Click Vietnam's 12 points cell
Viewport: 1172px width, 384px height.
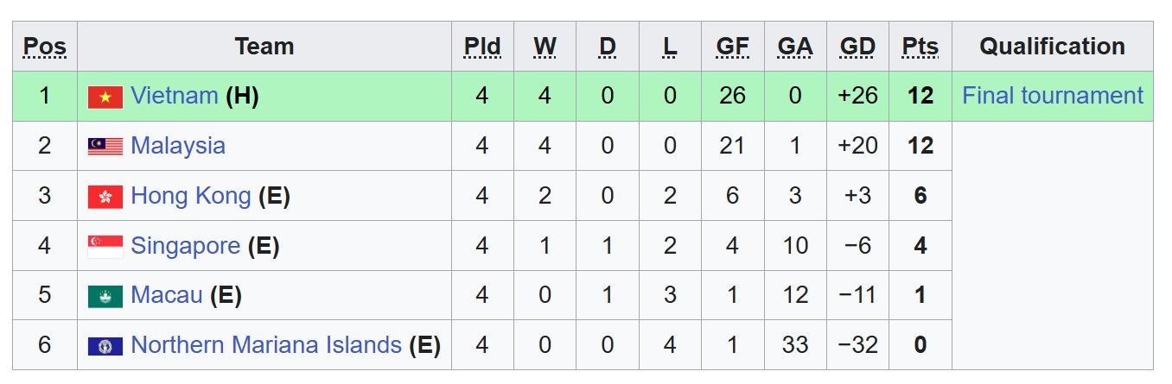(920, 96)
